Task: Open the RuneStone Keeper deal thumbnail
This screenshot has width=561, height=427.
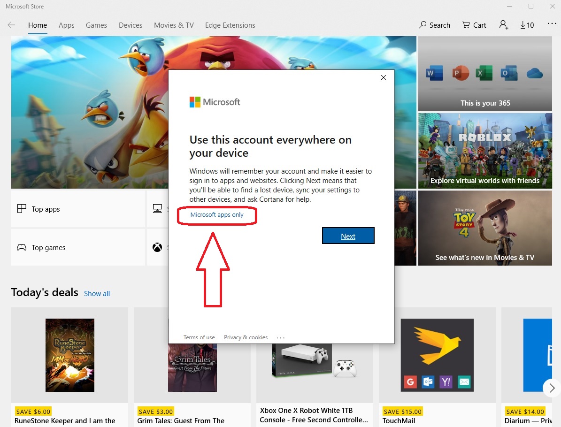Action: [x=69, y=355]
